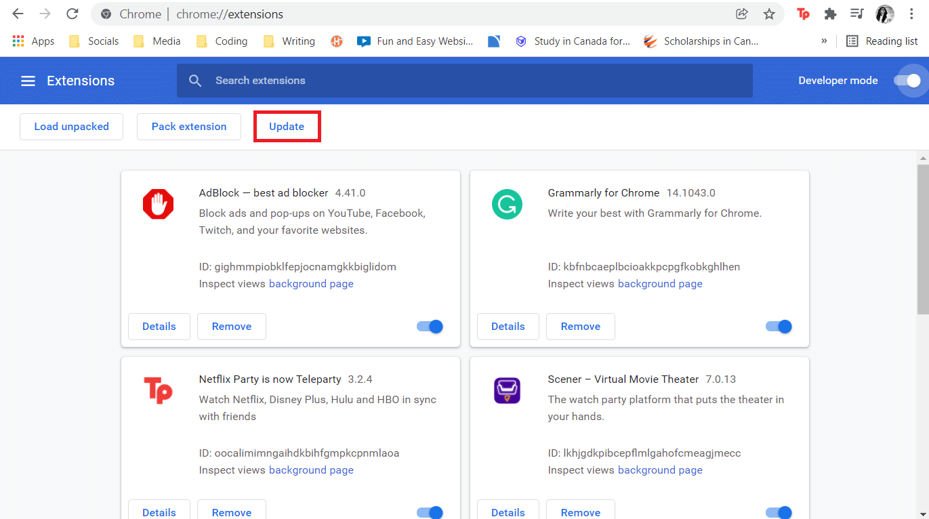
Task: Turn off the Teleparty extension toggle
Action: (x=430, y=513)
